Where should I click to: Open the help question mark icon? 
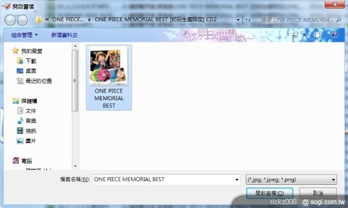click(334, 35)
